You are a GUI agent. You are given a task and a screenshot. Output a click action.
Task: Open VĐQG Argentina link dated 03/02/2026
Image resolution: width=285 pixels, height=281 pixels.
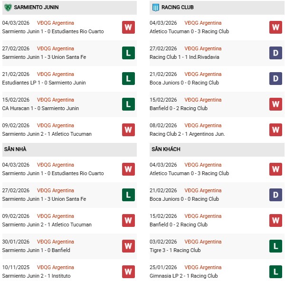click(203, 242)
